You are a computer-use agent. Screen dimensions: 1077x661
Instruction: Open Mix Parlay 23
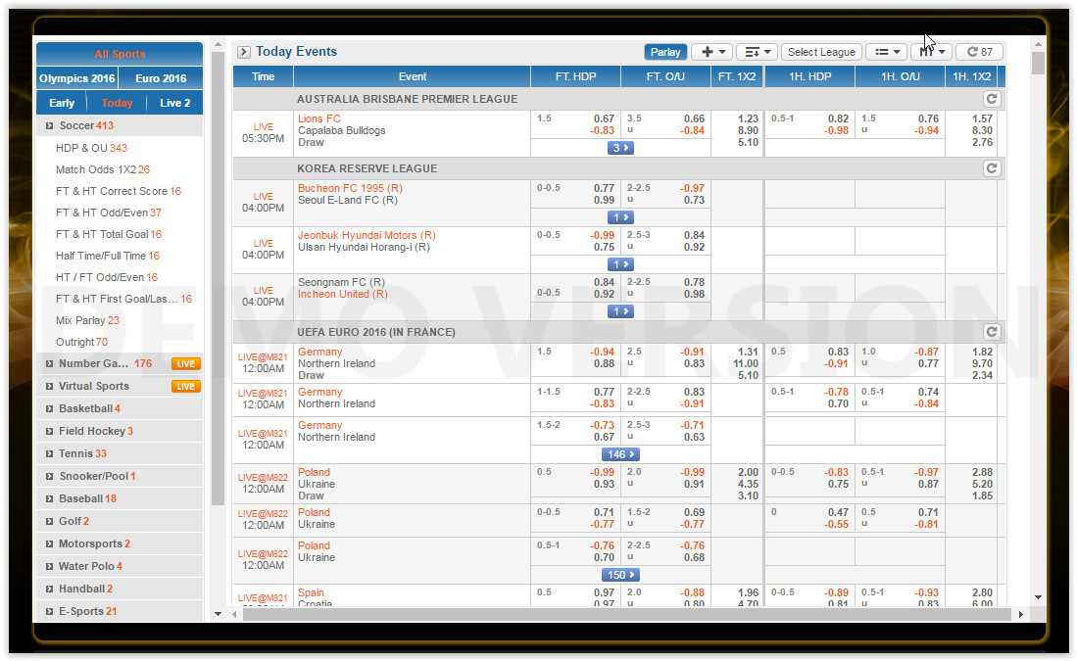pos(87,320)
